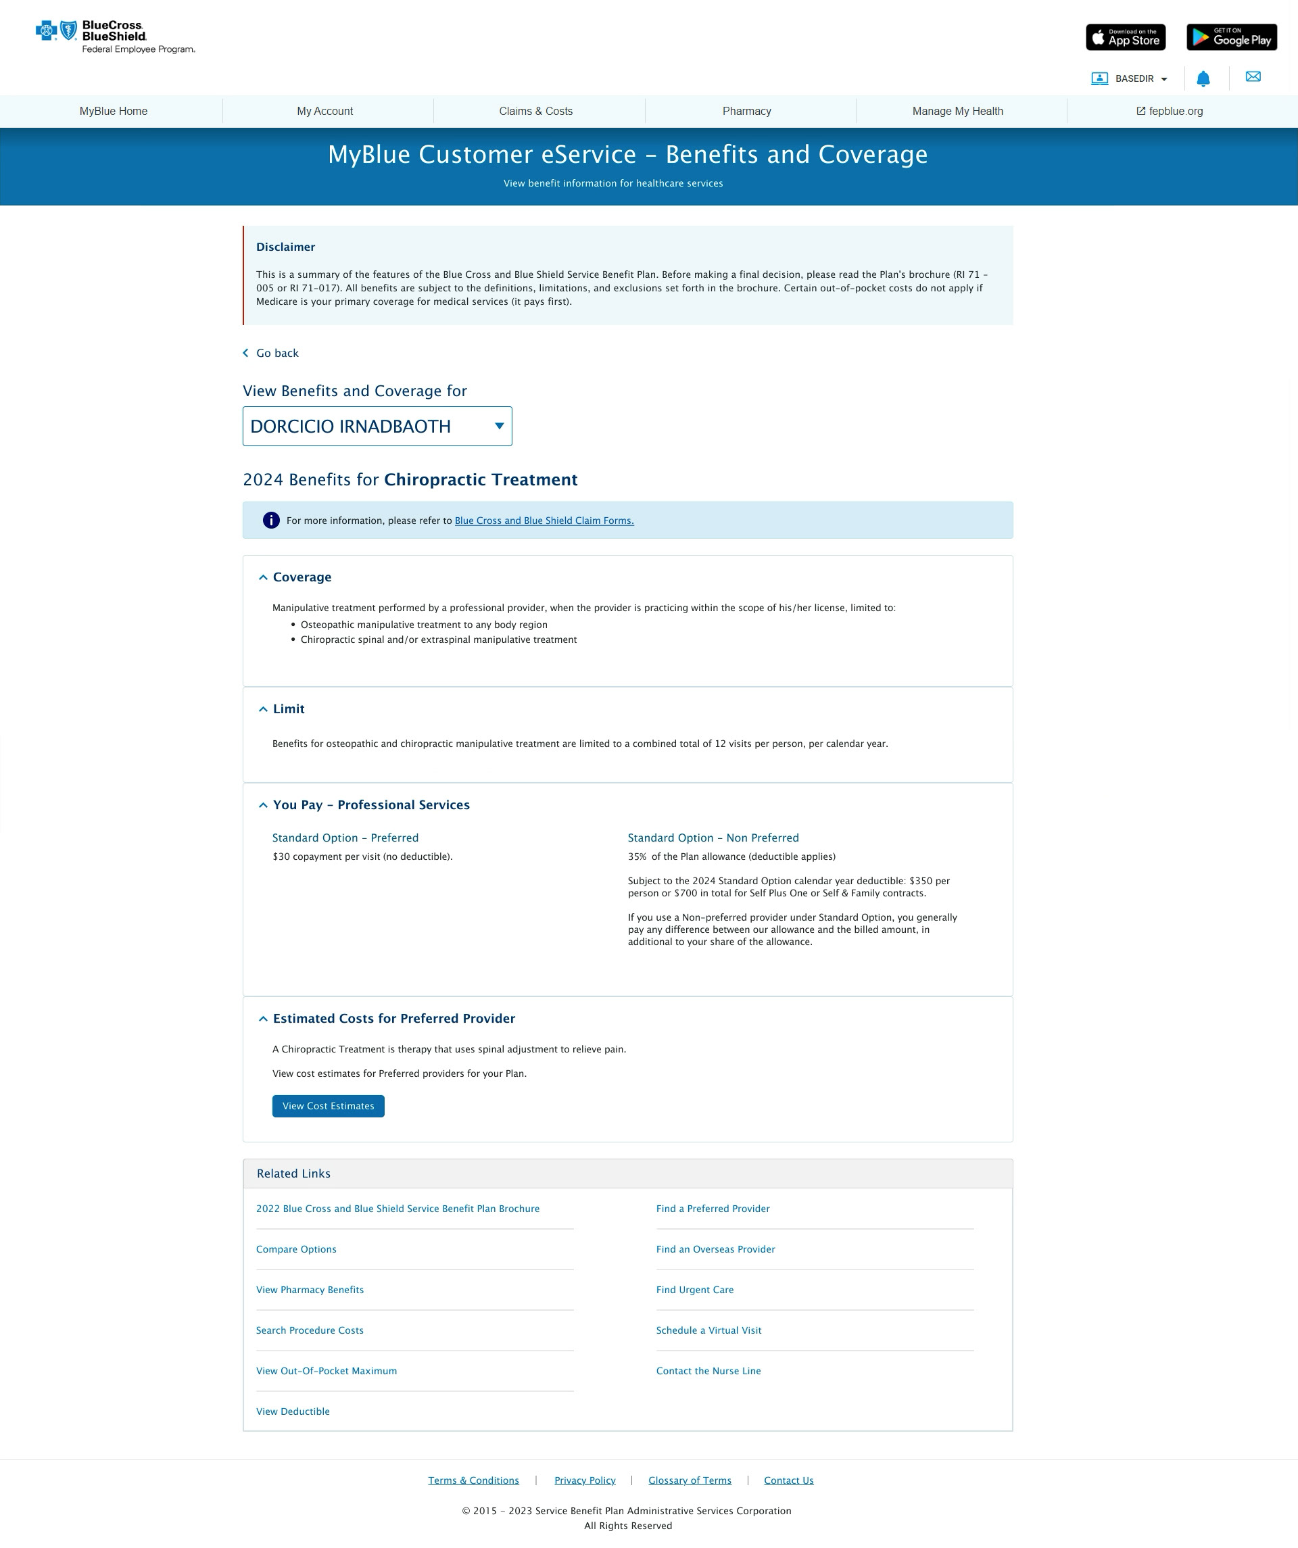Collapse the Limit section
1298x1548 pixels.
(x=263, y=709)
